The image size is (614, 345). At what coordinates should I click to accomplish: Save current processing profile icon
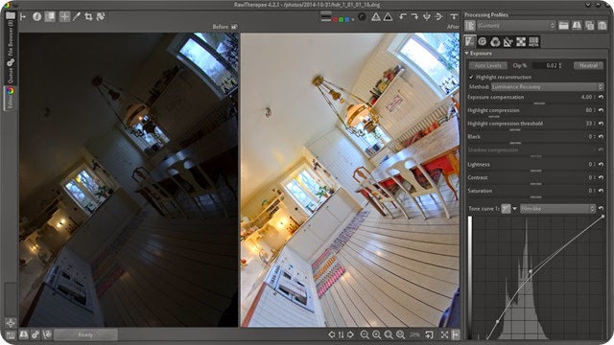(577, 26)
